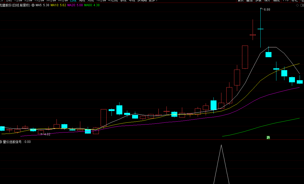Switch to the 周线 period tab
304x184 pixels.
[82, 1]
